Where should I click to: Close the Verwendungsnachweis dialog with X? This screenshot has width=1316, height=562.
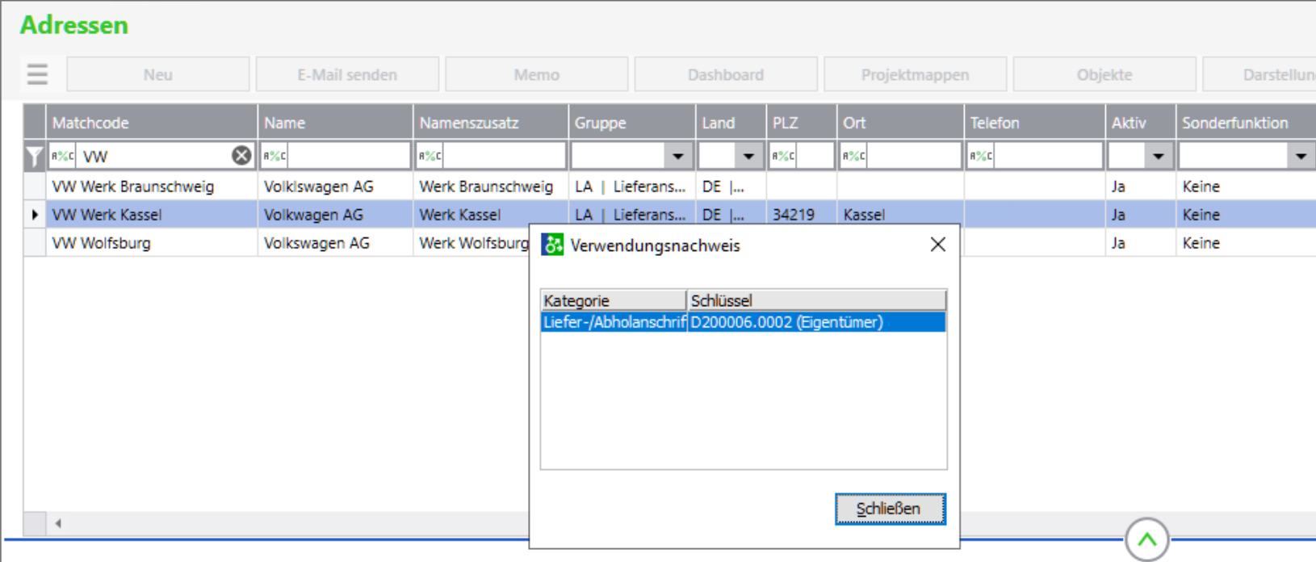937,245
